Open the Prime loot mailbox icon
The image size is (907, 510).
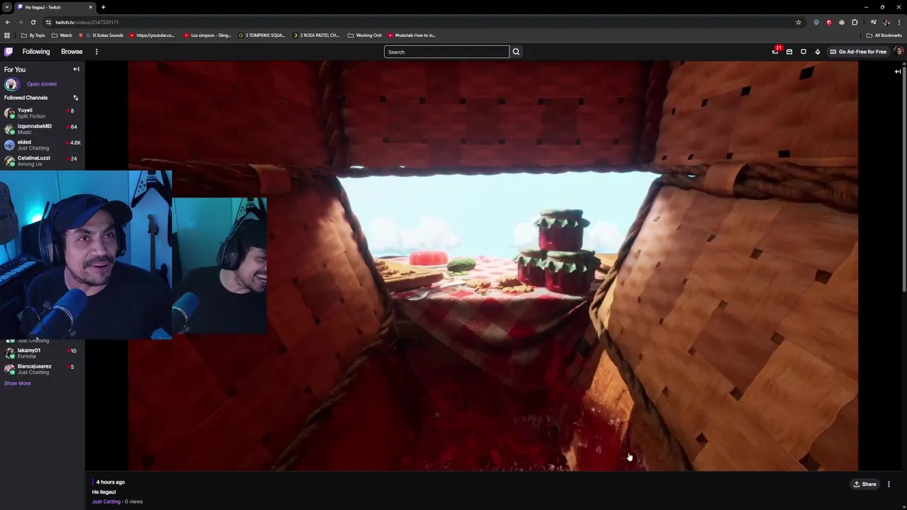(x=789, y=52)
